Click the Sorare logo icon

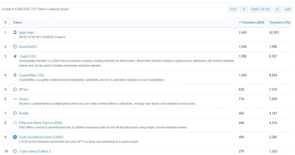[x=15, y=99]
